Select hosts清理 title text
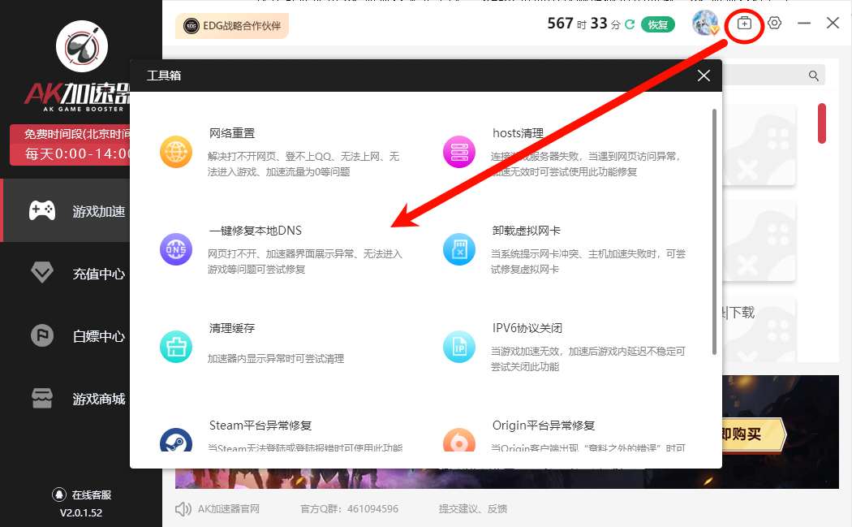 (518, 133)
